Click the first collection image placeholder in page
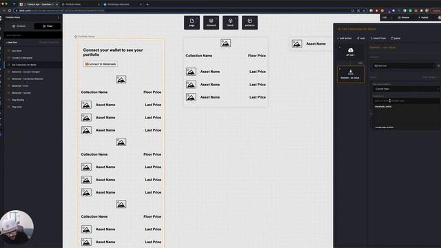The width and height of the screenshot is (441, 248). click(x=121, y=80)
